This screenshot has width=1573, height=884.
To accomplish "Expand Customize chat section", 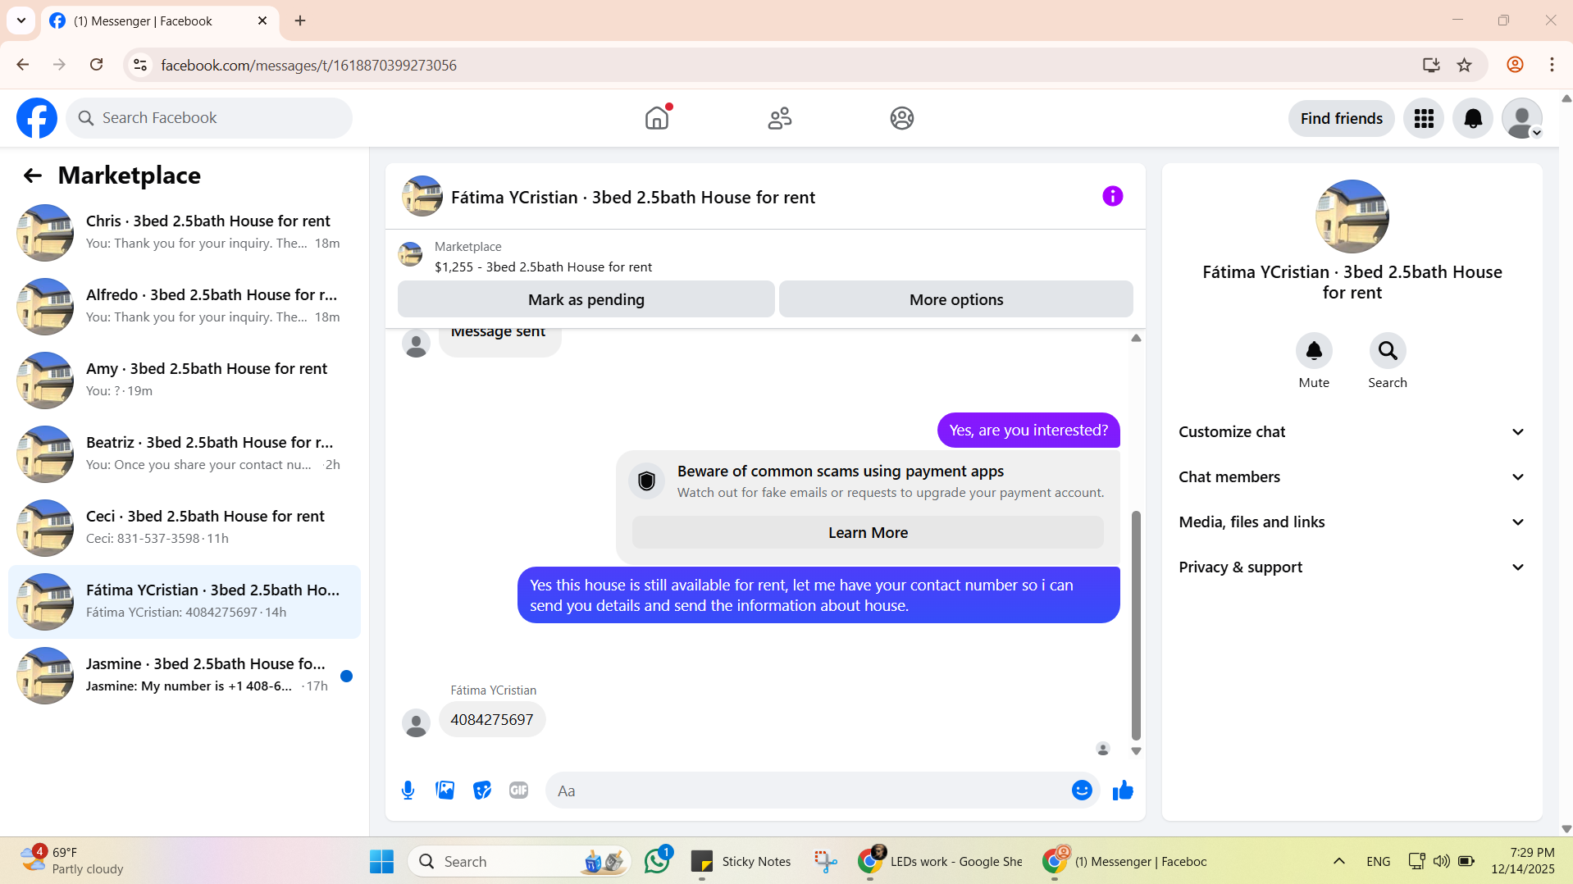I will 1352,432.
